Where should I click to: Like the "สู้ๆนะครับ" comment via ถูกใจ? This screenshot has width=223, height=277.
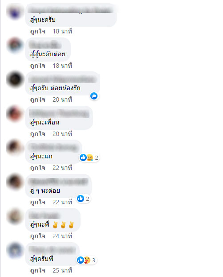(x=37, y=31)
